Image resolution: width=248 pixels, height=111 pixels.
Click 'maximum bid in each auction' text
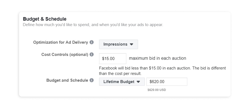pos(158,58)
